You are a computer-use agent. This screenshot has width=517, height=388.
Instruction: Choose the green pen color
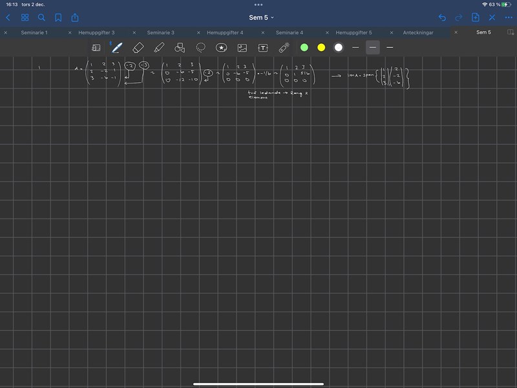click(304, 47)
